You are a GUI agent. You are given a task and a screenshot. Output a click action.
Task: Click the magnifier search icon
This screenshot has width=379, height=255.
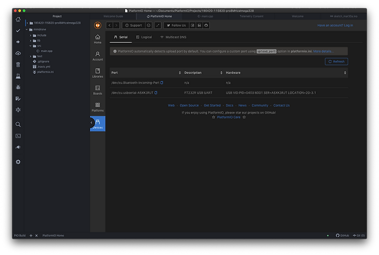click(18, 125)
